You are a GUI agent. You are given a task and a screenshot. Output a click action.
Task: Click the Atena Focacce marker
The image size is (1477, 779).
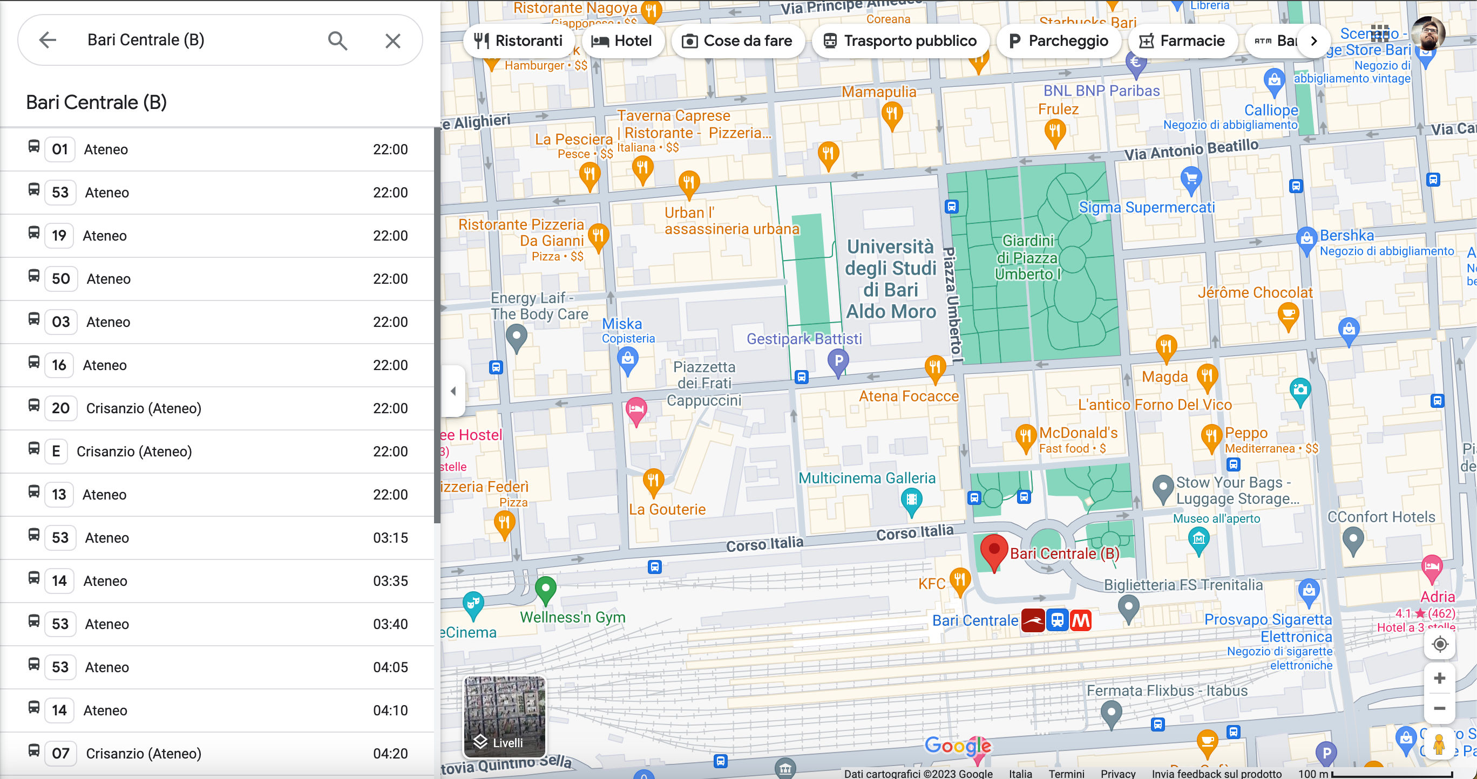click(x=934, y=368)
